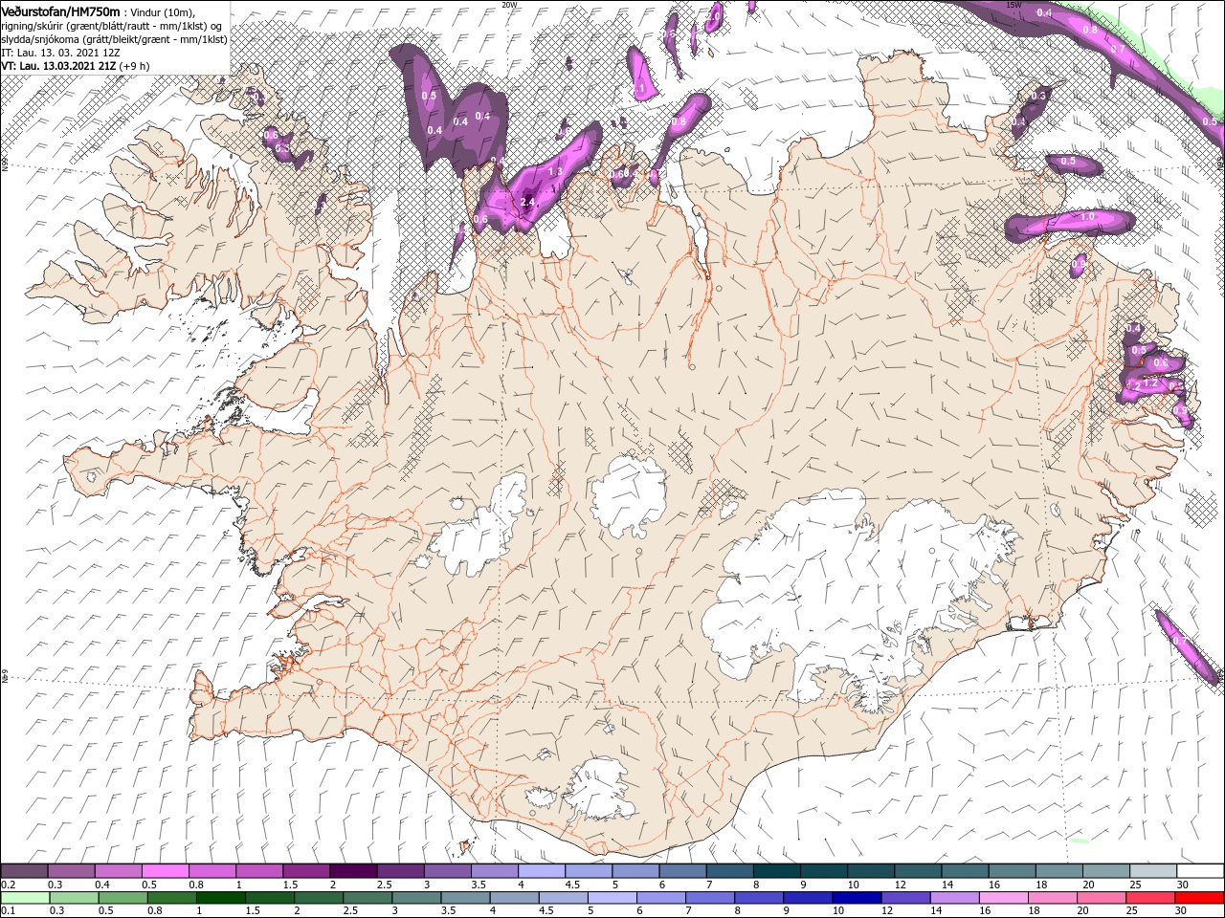Image resolution: width=1225 pixels, height=918 pixels.
Task: Click the dark teal 8–9 swatch, upper legend row
Action: coord(777,870)
